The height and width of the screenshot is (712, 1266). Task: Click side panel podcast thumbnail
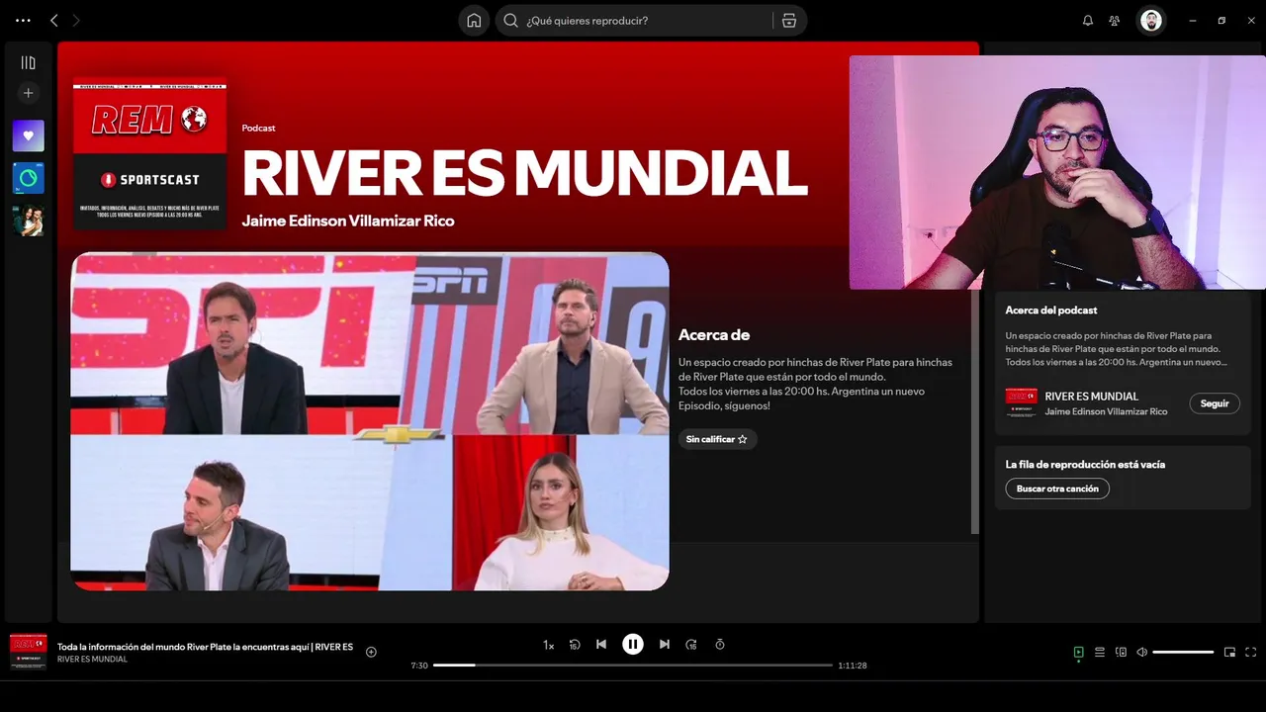[x=1022, y=403]
